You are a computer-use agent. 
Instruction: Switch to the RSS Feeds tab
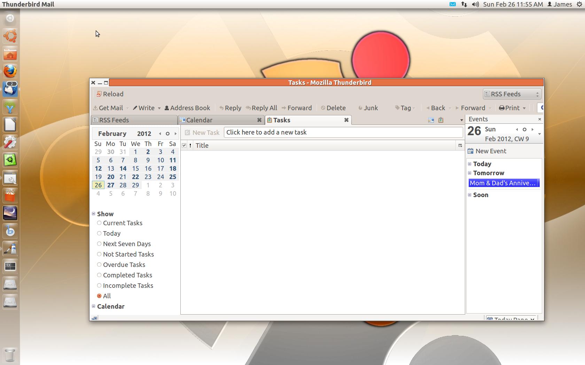(x=134, y=120)
